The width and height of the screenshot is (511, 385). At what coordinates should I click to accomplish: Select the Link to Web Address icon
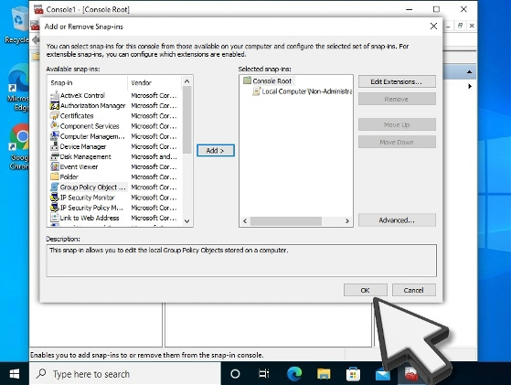(x=55, y=218)
